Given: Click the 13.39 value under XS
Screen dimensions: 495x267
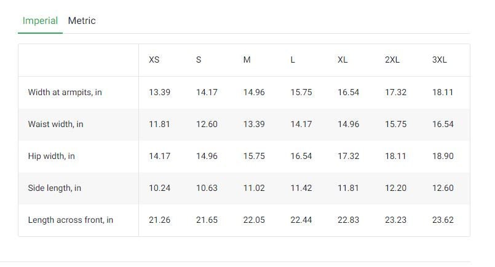Looking at the screenshot, I should [159, 92].
